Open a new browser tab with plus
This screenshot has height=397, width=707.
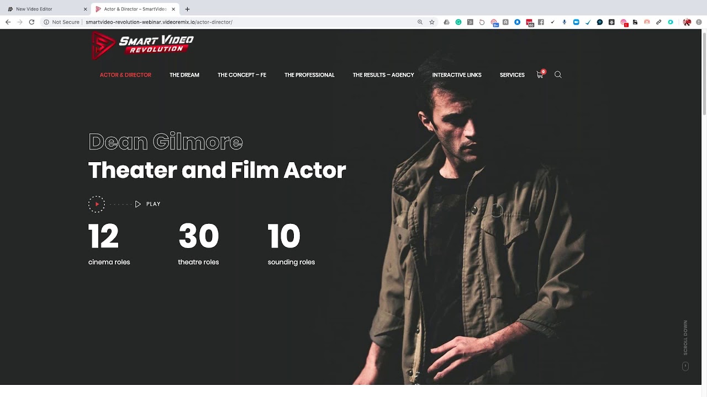point(187,9)
